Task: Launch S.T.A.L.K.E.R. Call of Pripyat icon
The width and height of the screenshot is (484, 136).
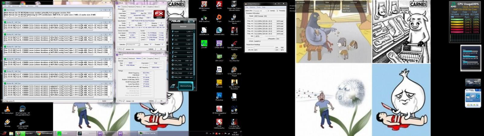Action: coord(234,71)
